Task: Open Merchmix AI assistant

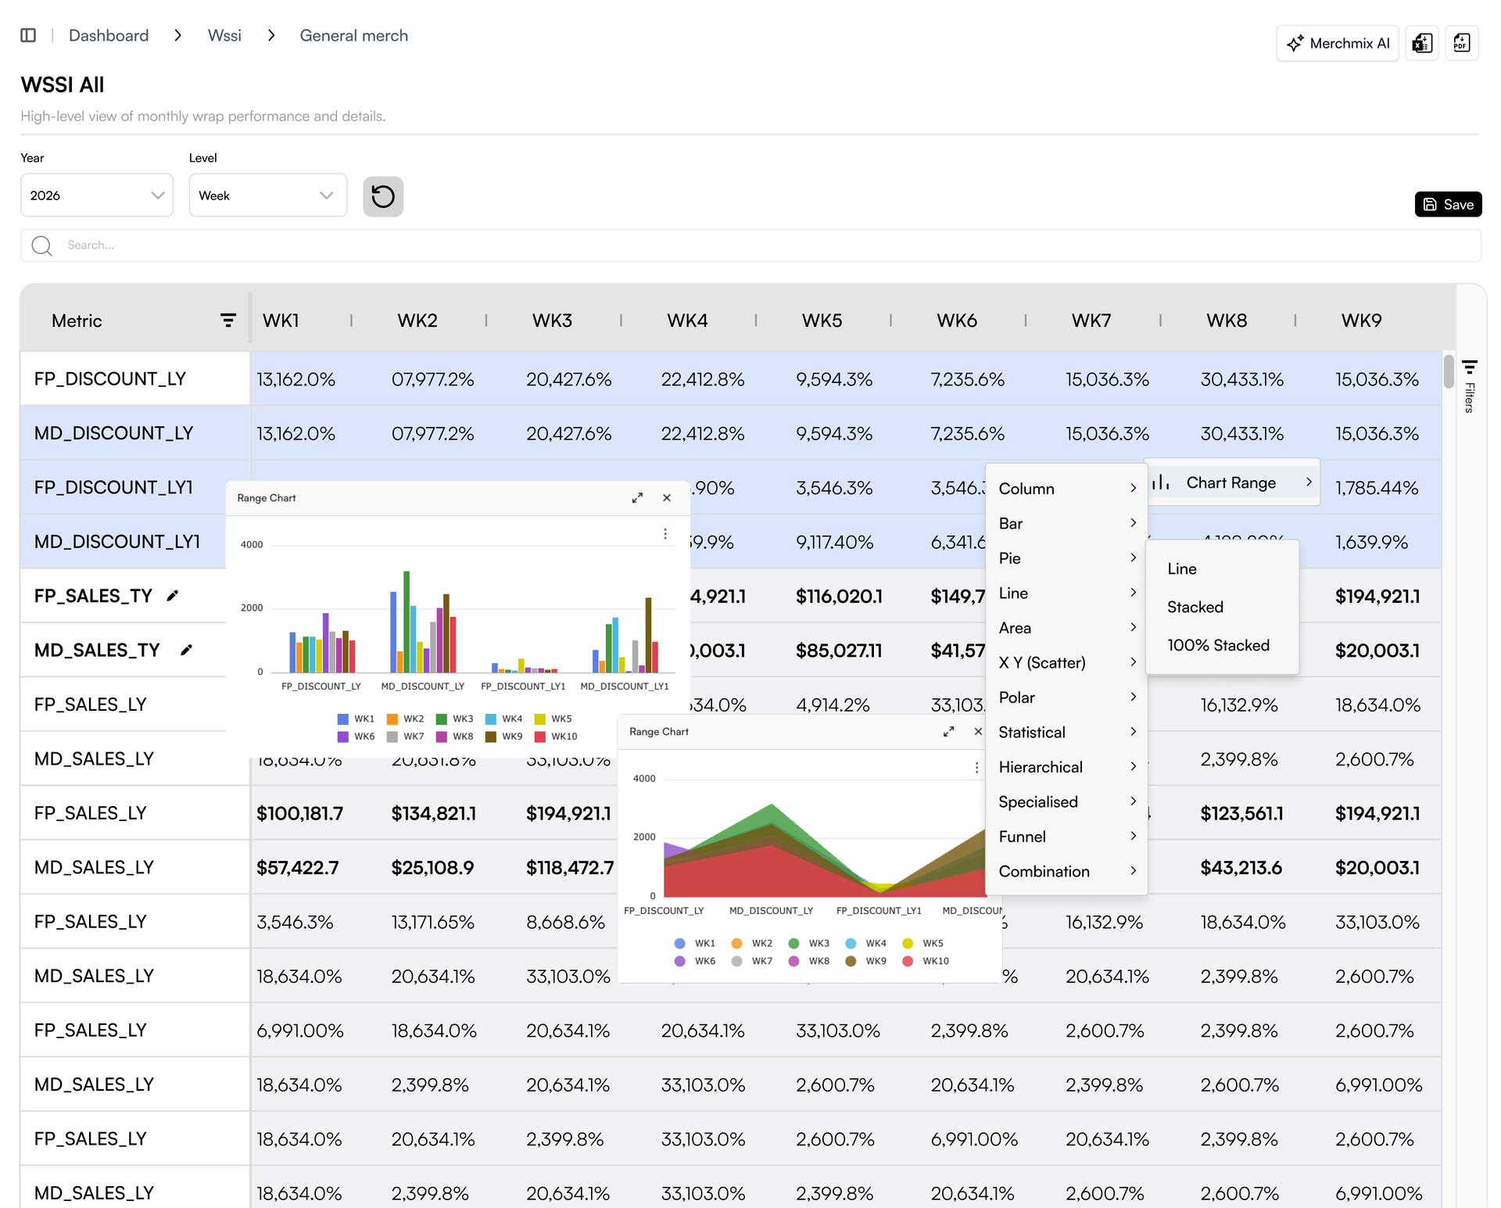Action: point(1337,43)
